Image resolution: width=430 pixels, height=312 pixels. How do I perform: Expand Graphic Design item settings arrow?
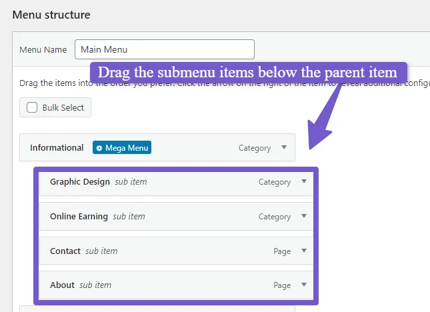point(304,181)
